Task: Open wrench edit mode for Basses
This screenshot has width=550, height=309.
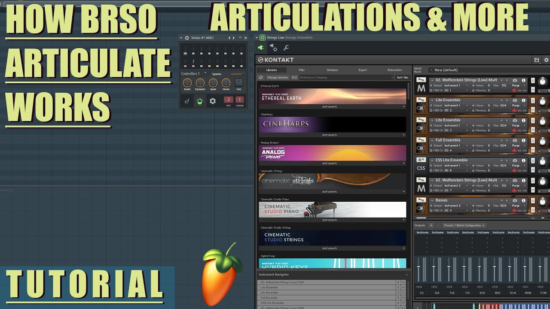Action: 421,200
